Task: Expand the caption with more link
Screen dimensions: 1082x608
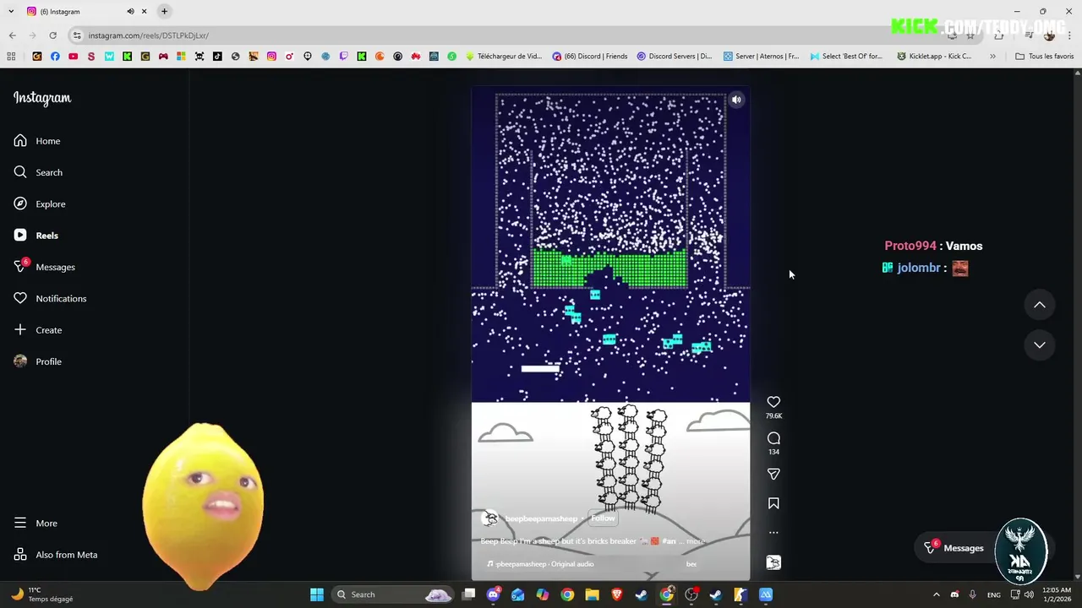Action: click(x=695, y=541)
